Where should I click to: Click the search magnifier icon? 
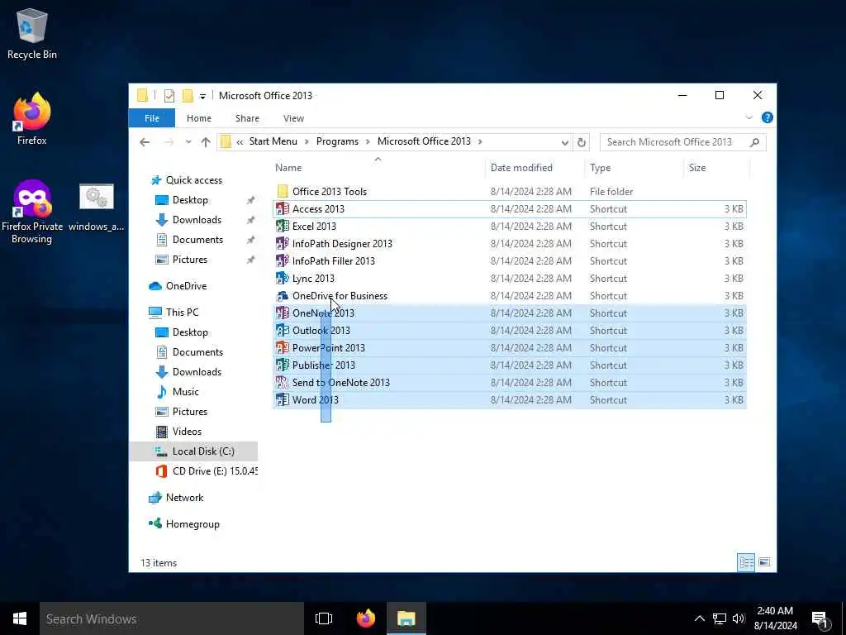tap(754, 142)
